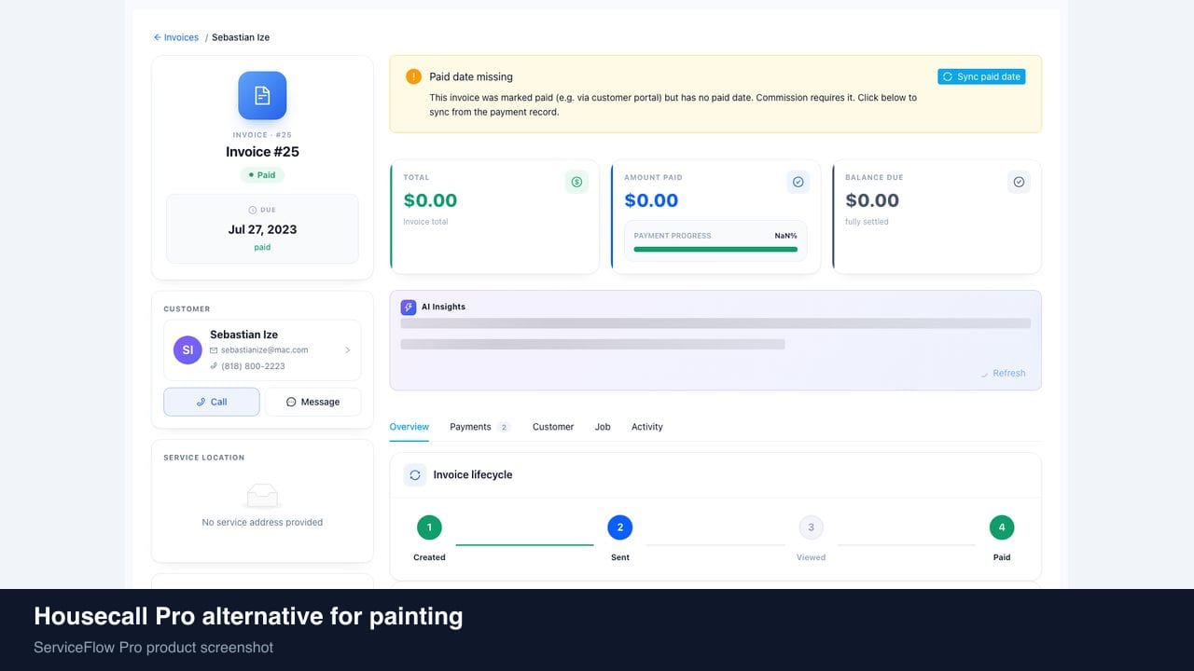The height and width of the screenshot is (671, 1194).
Task: Click lifecycle step 4 Paid
Action: pos(1002,527)
